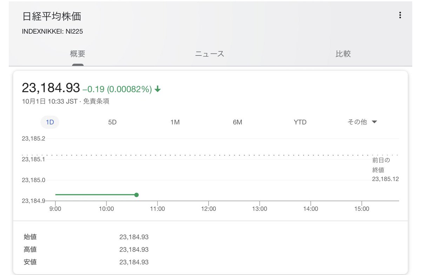Click the 23,185.0 y-axis label

click(x=33, y=180)
